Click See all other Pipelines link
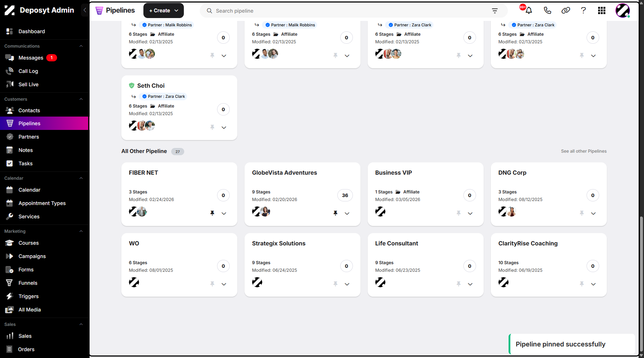 584,151
